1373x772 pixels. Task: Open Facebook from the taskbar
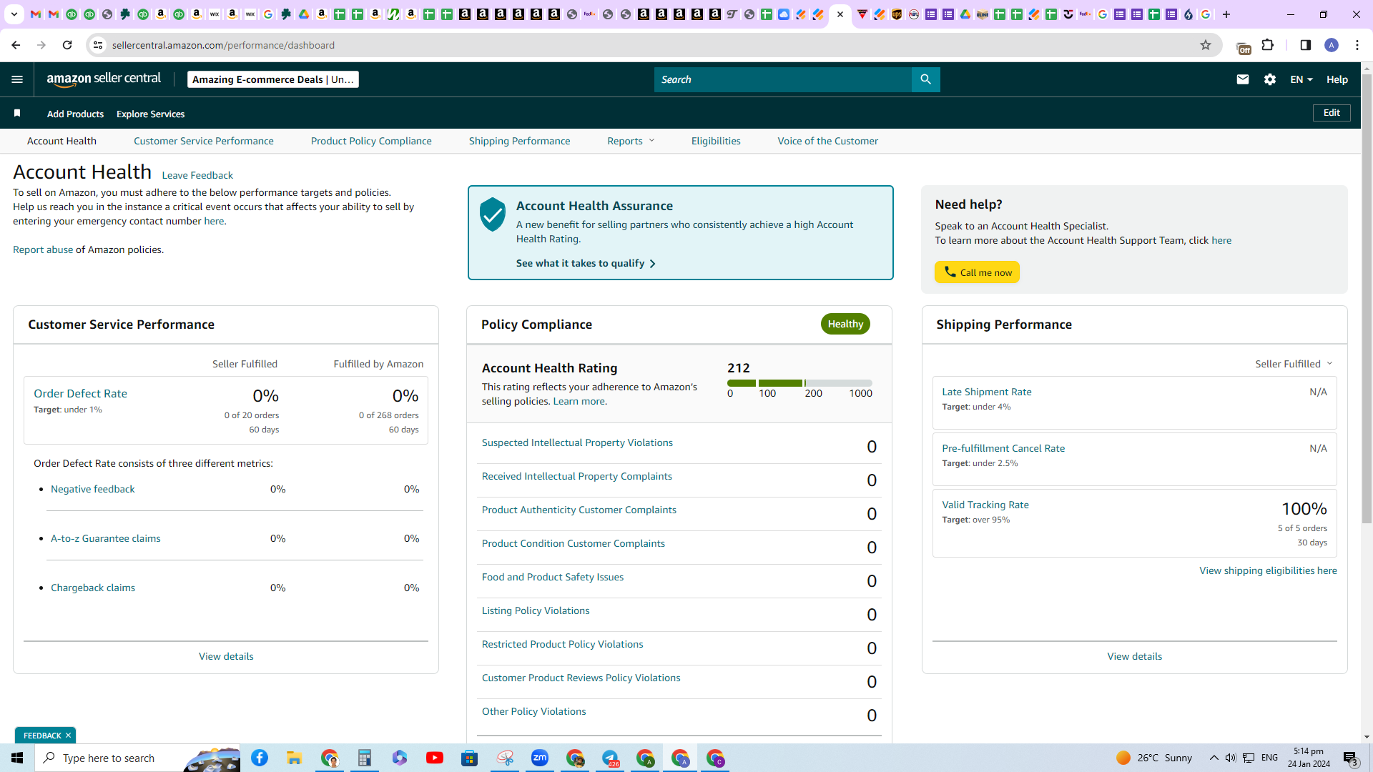260,758
